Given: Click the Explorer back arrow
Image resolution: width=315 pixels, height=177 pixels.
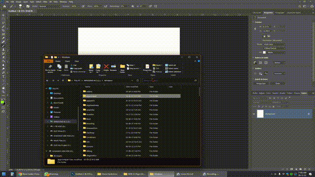Looking at the screenshot, I should coord(47,81).
